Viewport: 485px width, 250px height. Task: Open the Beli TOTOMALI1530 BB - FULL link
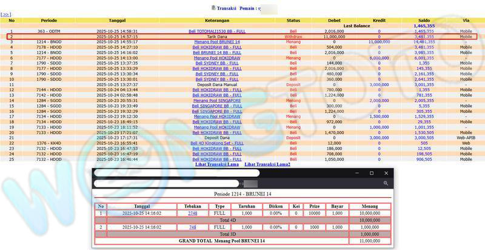pos(216,31)
